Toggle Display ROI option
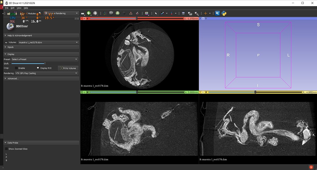 point(38,68)
